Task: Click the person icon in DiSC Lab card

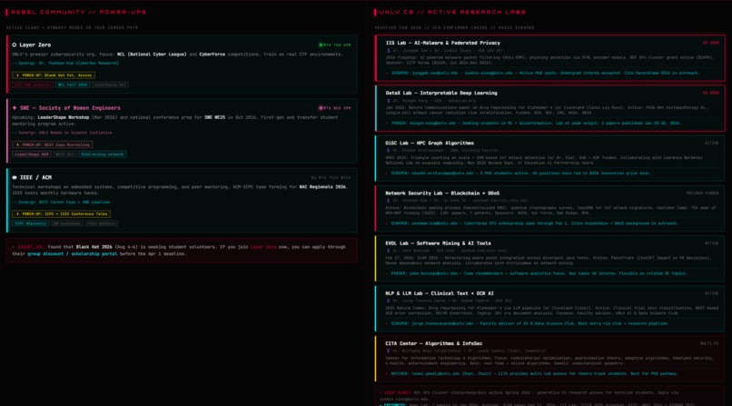Action: pos(388,150)
